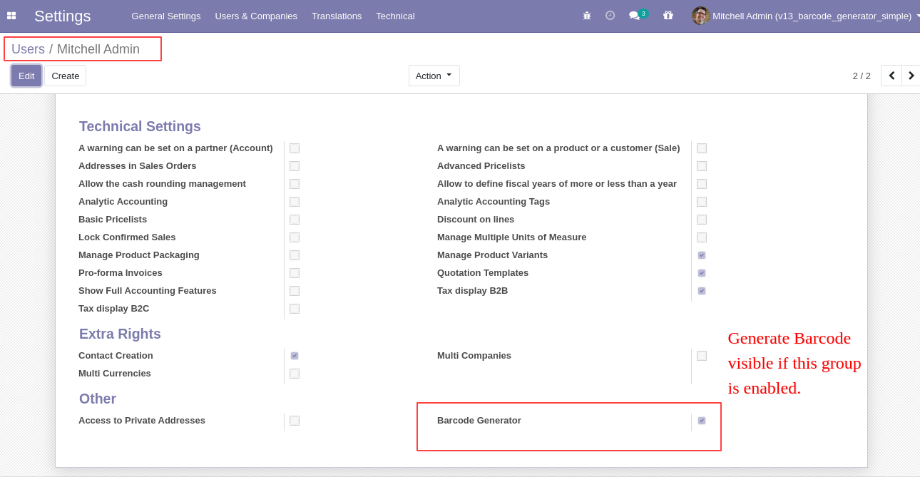Toggle Discount on lines checkbox

coord(702,220)
